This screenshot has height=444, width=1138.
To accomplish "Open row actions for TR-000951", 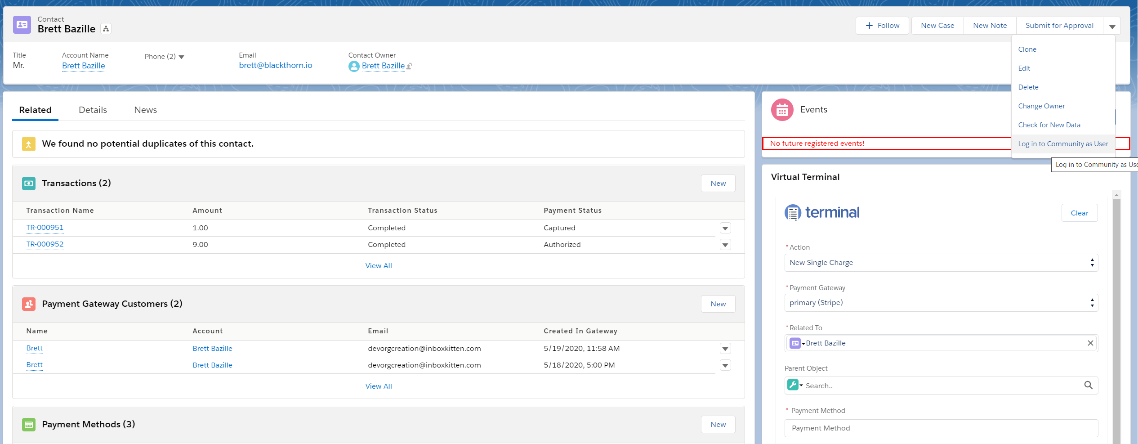I will (725, 228).
